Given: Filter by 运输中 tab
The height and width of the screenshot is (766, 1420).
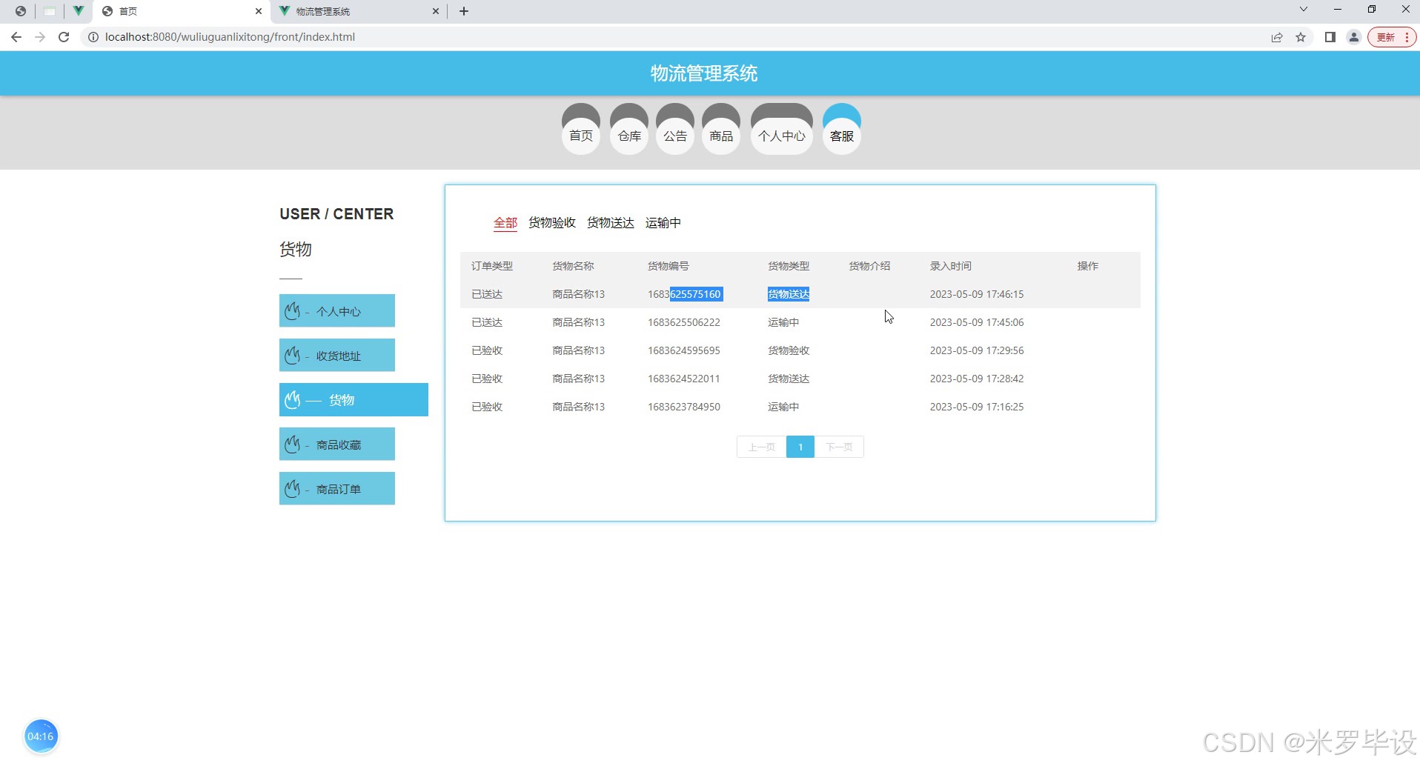Looking at the screenshot, I should click(x=663, y=223).
